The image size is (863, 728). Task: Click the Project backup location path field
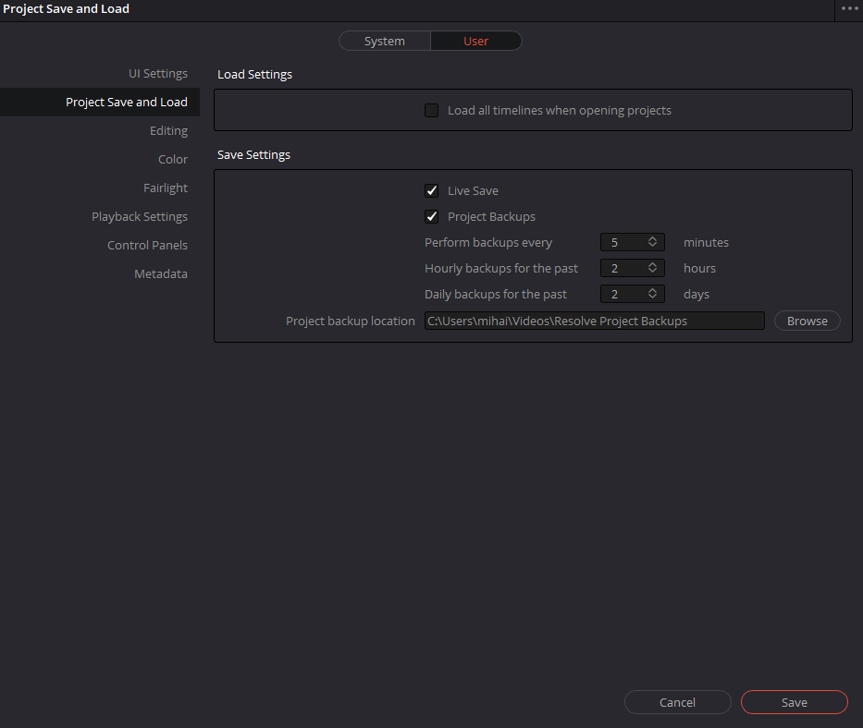[595, 322]
